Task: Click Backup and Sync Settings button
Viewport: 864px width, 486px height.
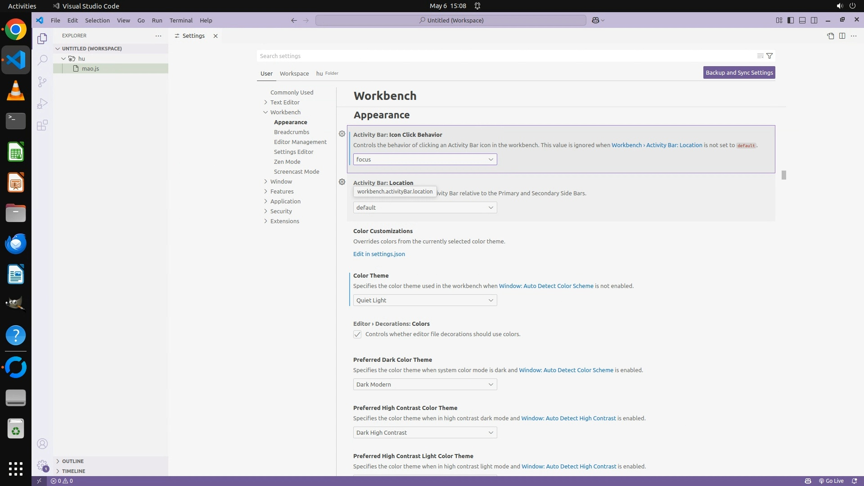Action: point(739,72)
